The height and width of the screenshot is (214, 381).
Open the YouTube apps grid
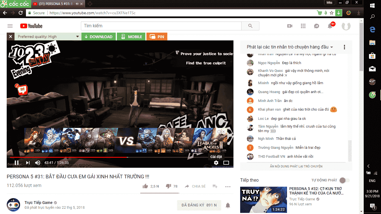(303, 26)
